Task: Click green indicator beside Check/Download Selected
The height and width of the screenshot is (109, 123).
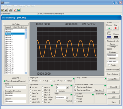Action: point(4,81)
